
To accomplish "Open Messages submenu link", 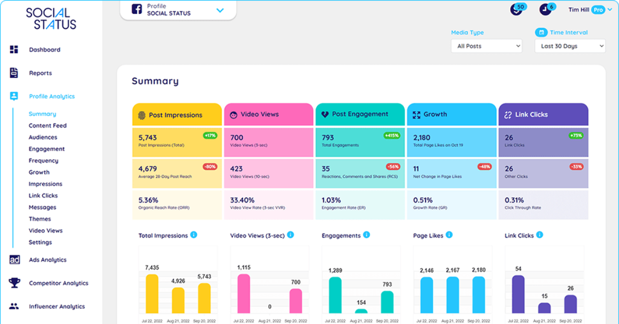I will coord(42,207).
